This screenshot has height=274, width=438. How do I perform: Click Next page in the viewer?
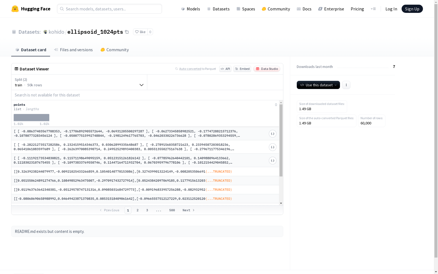(x=189, y=210)
